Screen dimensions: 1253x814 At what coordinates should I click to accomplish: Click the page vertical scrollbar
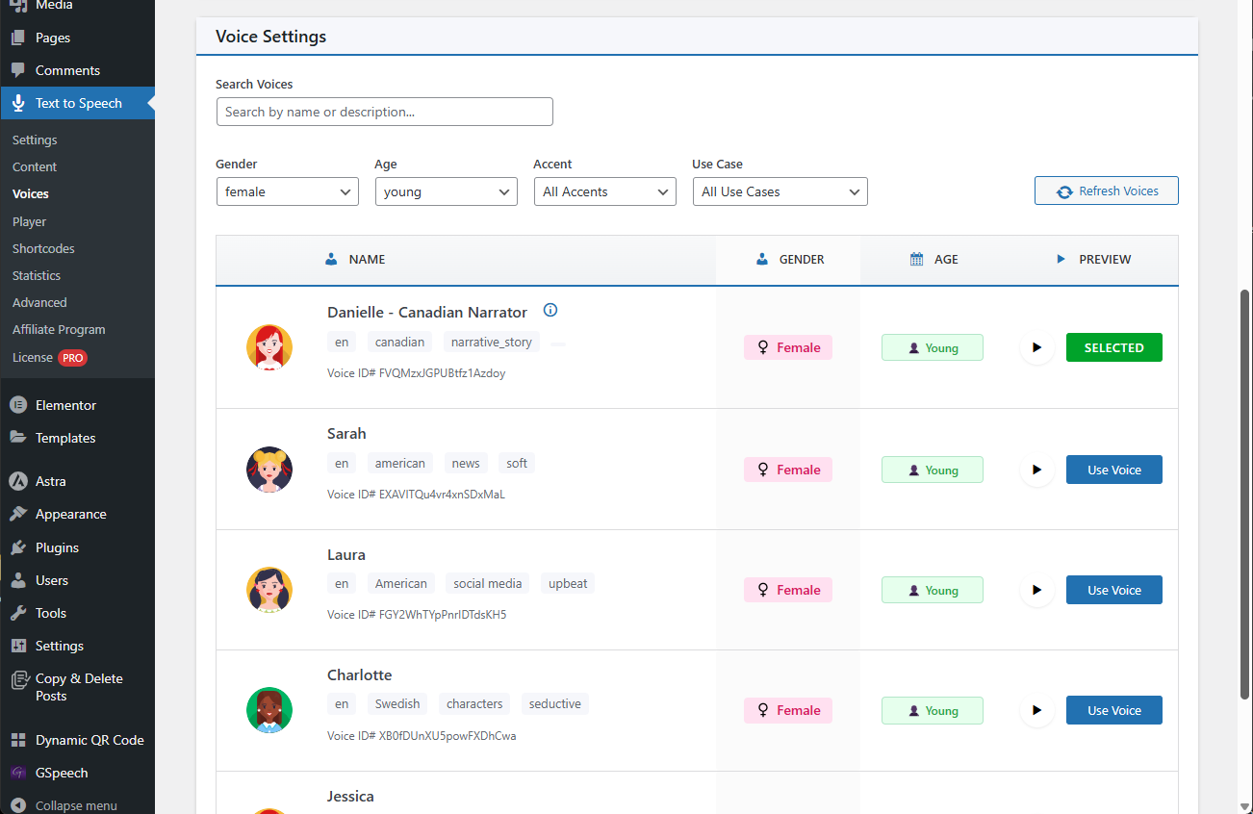1245,494
